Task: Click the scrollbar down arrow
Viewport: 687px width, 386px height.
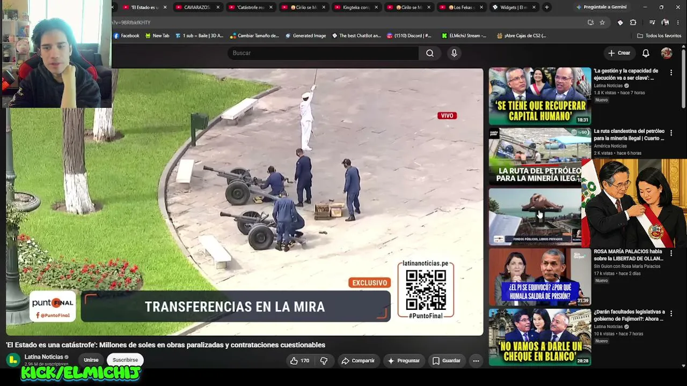Action: 683,366
